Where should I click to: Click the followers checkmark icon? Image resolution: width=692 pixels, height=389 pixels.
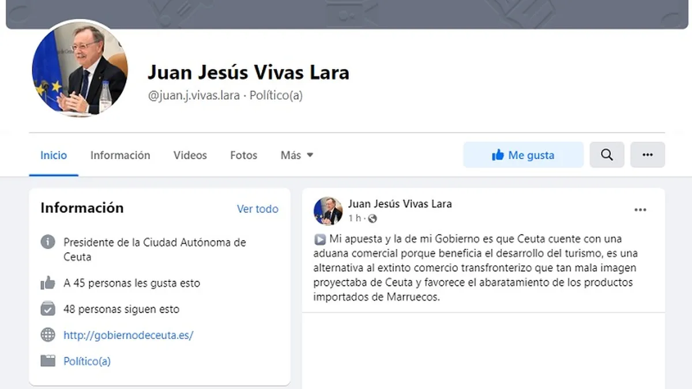click(x=48, y=309)
